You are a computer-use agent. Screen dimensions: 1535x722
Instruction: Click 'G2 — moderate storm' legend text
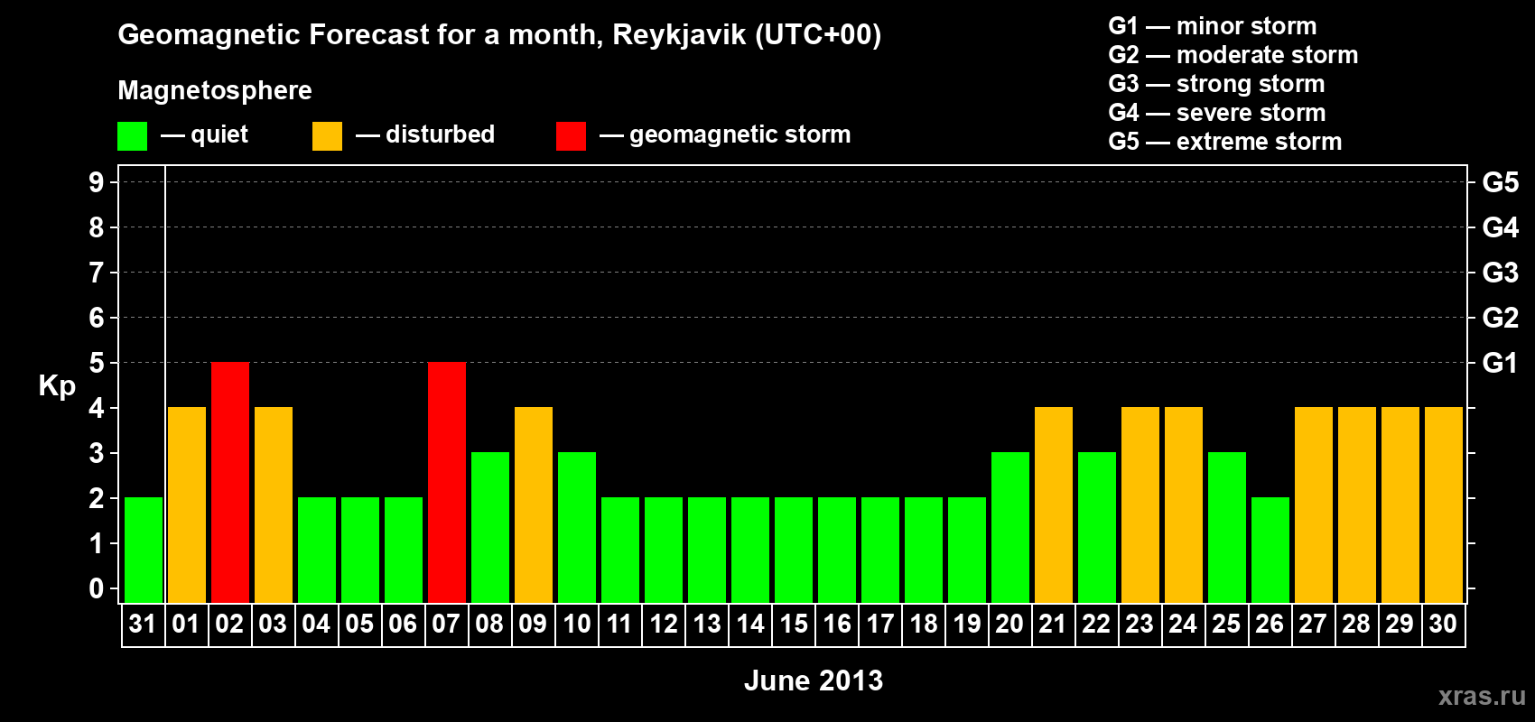[1233, 55]
